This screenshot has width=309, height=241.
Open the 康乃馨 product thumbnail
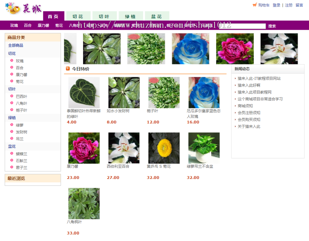(x=83, y=147)
